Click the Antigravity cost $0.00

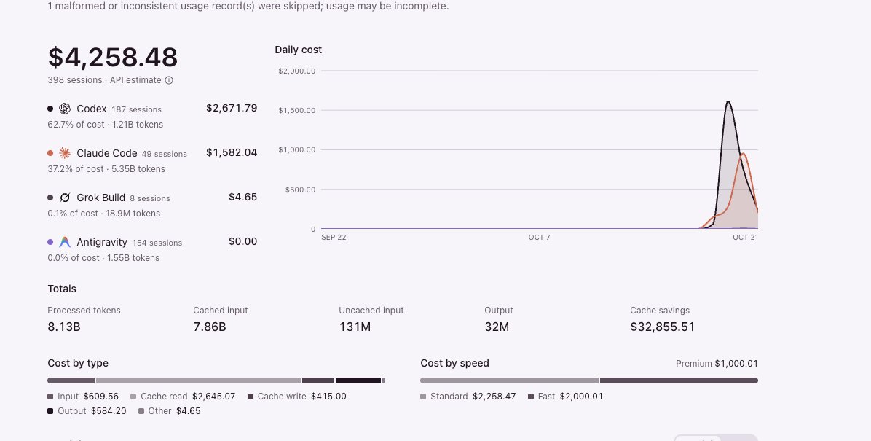click(x=243, y=241)
